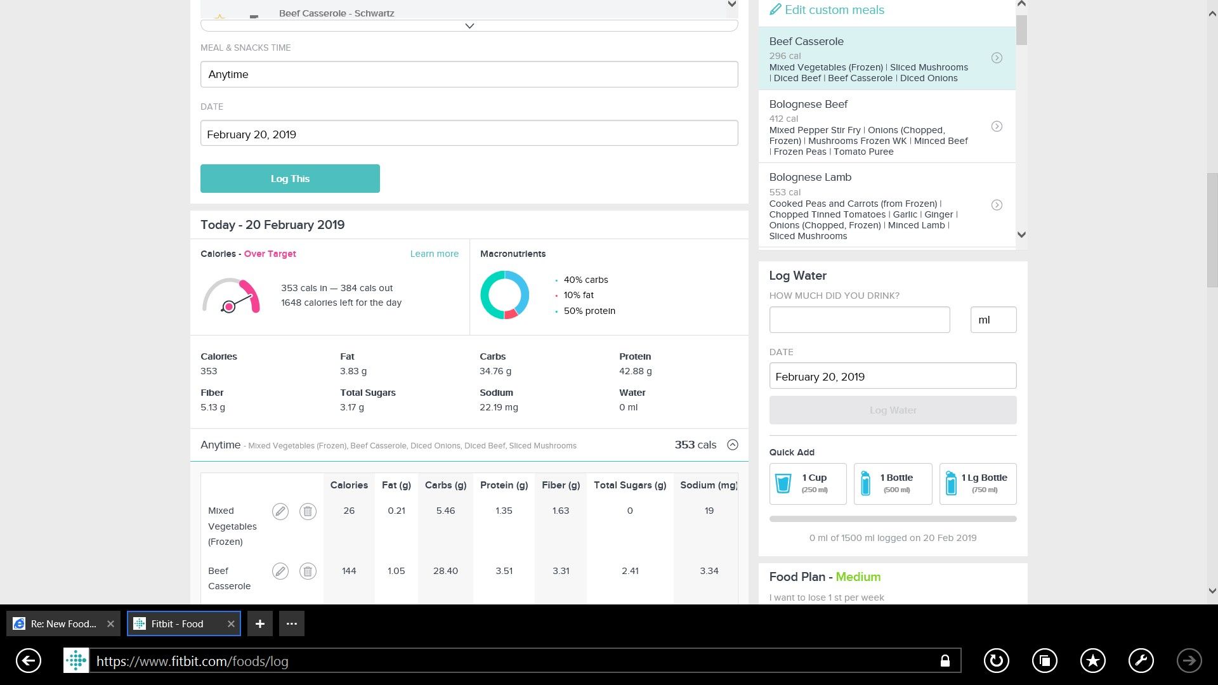The width and height of the screenshot is (1218, 685).
Task: Switch to Re: New Food tab
Action: [x=62, y=623]
